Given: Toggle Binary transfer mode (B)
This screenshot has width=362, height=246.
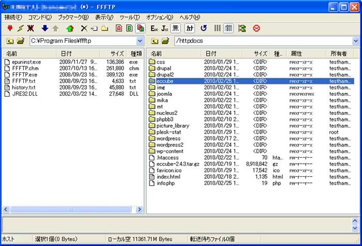Looking at the screenshot, I should pos(129,28).
